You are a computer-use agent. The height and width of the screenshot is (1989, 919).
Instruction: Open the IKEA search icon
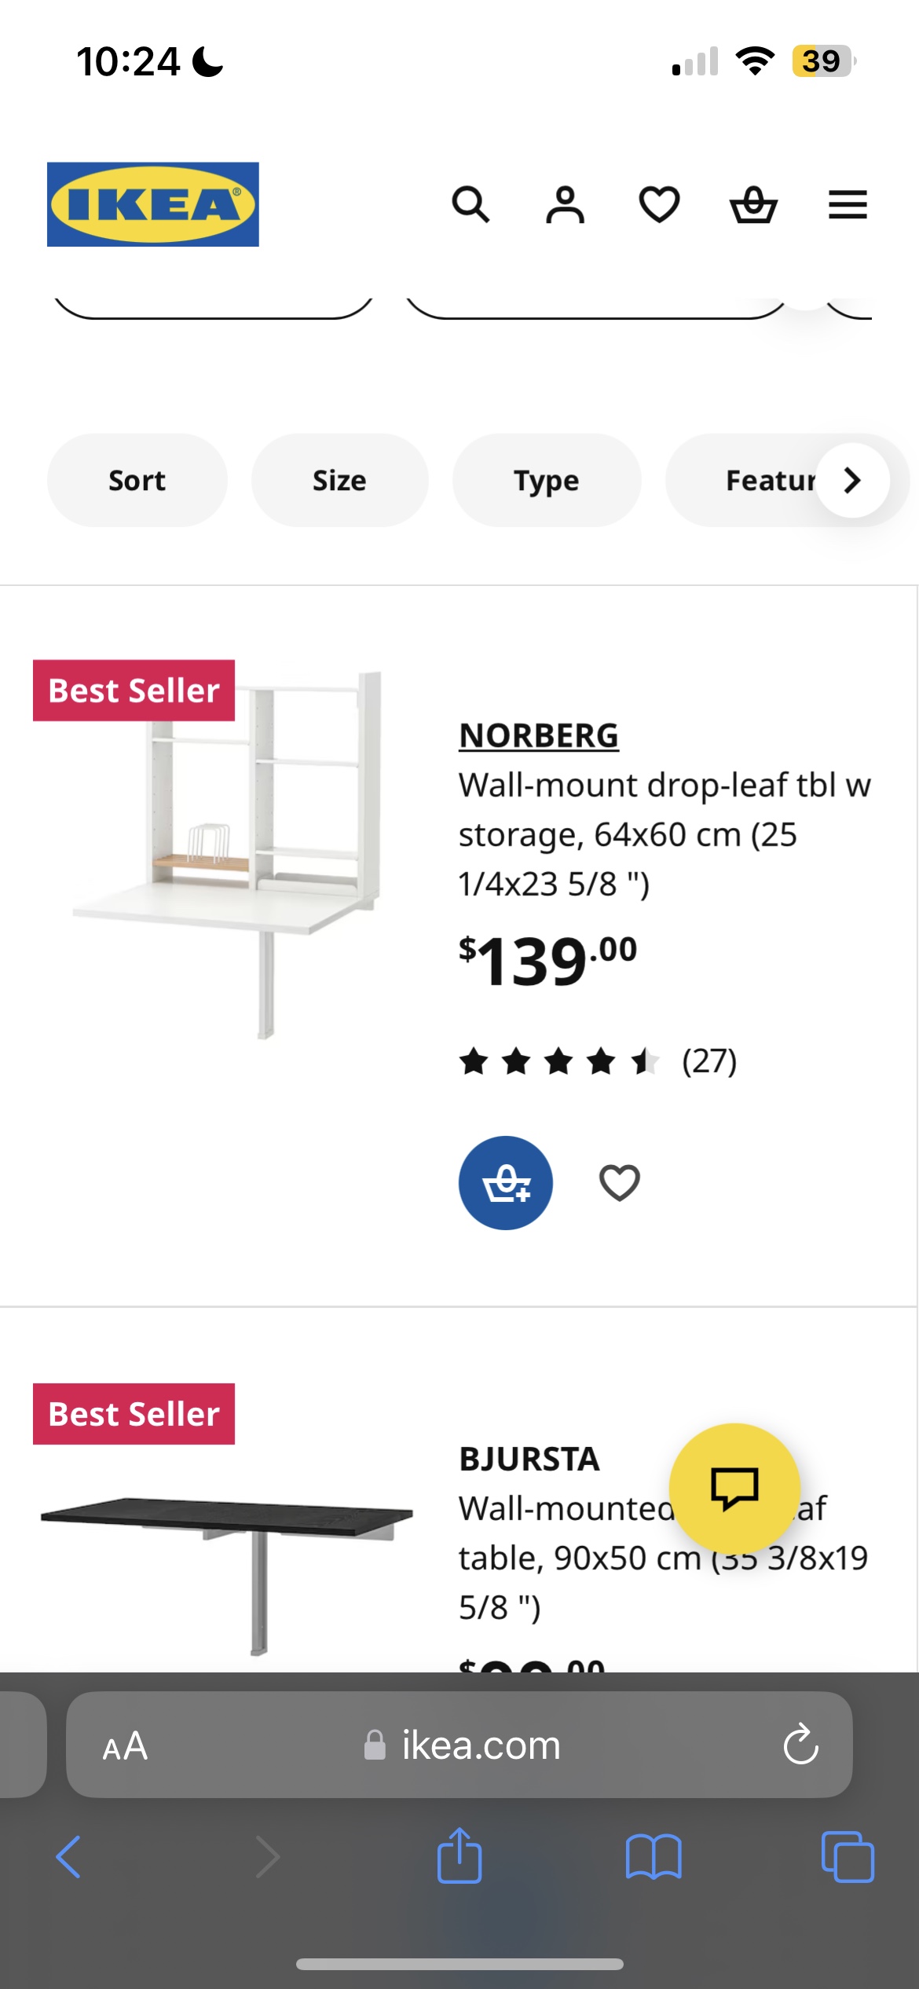(470, 205)
